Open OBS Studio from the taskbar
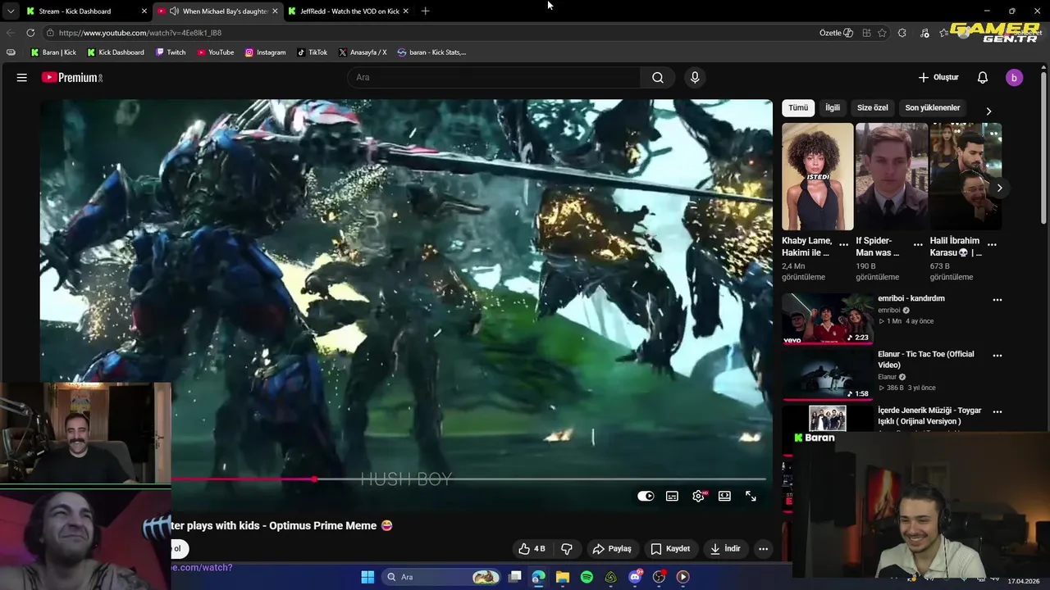 (659, 577)
